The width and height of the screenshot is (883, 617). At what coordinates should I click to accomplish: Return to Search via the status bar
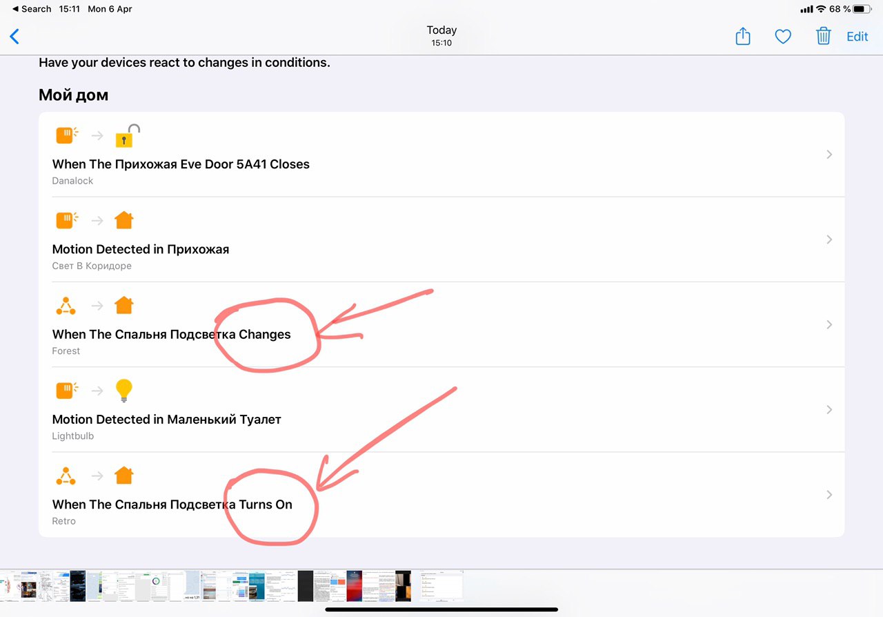[32, 9]
